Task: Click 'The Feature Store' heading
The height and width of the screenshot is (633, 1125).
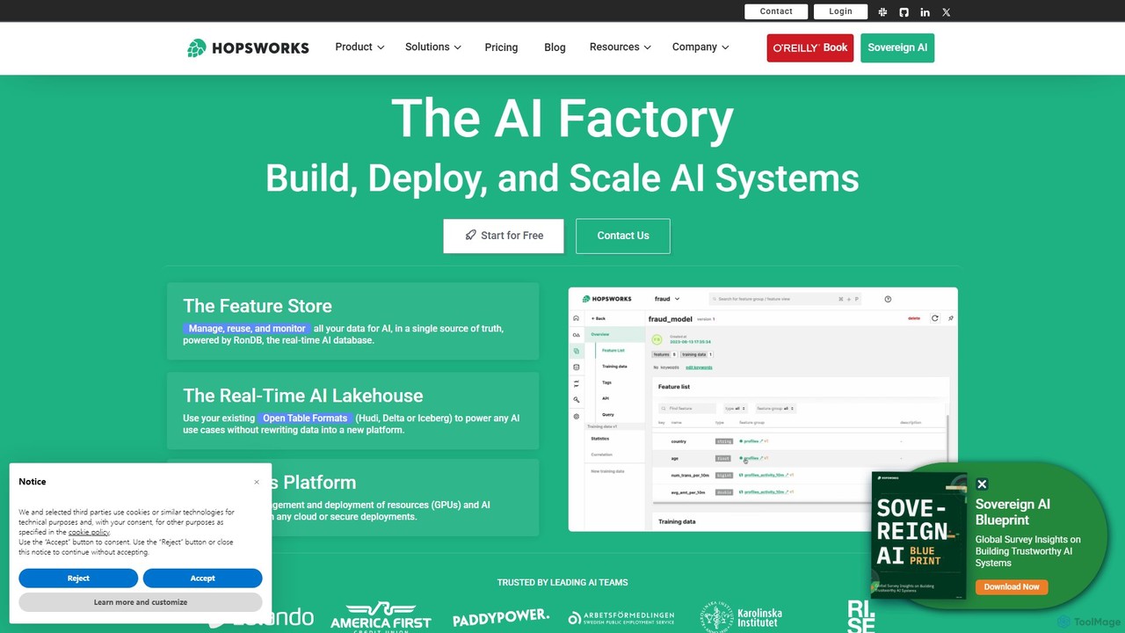Action: pyautogui.click(x=258, y=306)
